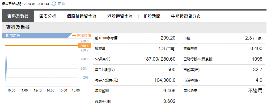Click the 209.20 reference price value
275x106 pixels.
[x=168, y=38]
